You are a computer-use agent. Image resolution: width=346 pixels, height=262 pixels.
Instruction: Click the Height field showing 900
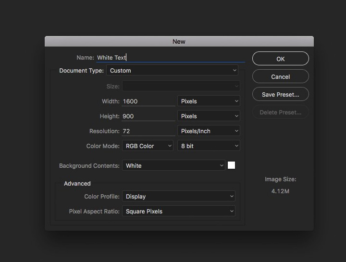pos(148,116)
